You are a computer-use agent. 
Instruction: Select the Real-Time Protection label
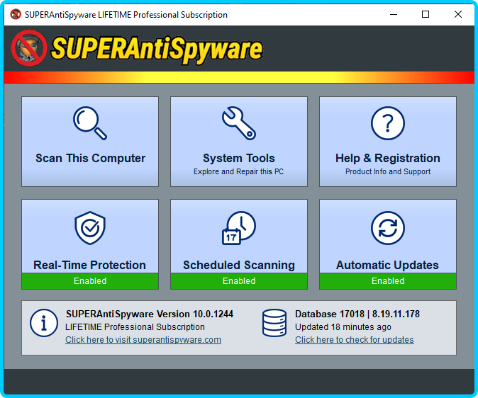point(89,265)
